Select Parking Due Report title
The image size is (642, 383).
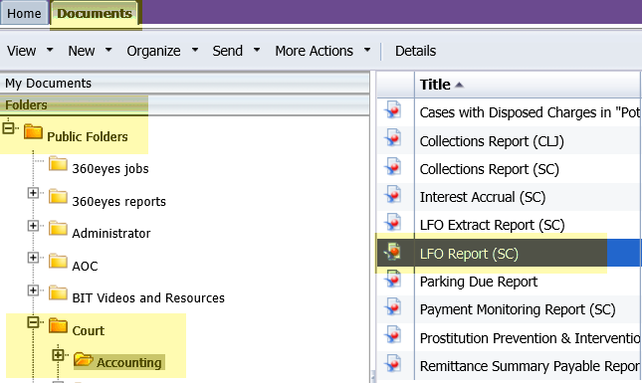pos(479,282)
